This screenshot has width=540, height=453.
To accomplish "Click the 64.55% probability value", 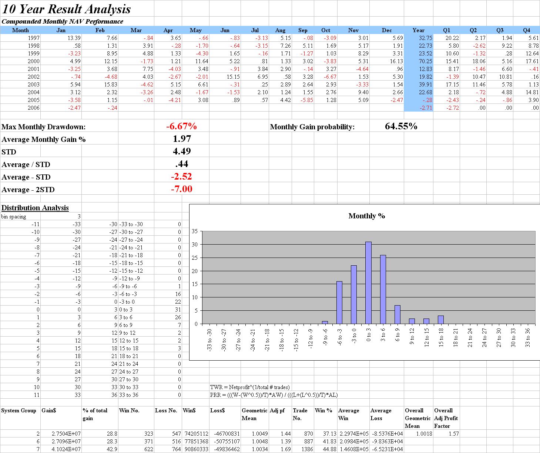I will [401, 126].
